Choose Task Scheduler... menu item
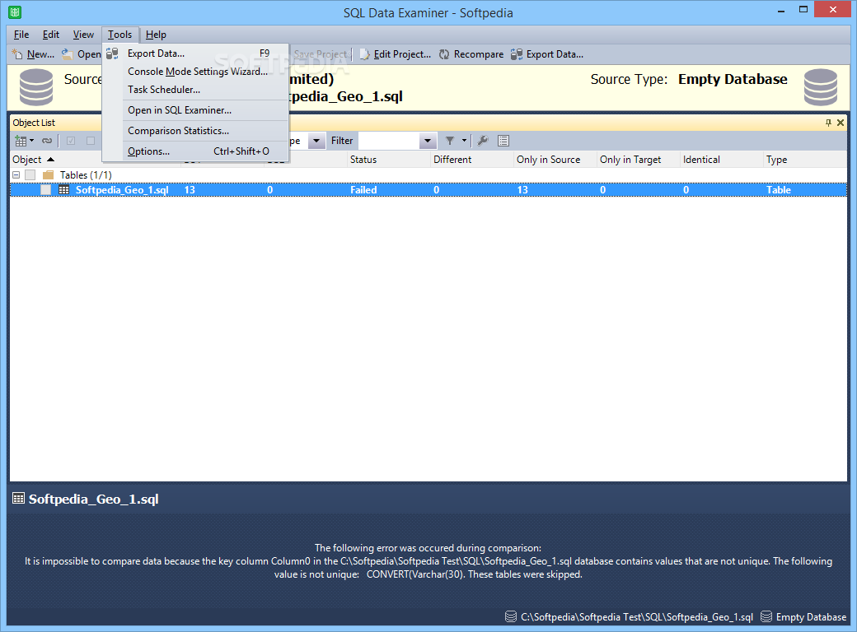The height and width of the screenshot is (632, 857). [195, 90]
